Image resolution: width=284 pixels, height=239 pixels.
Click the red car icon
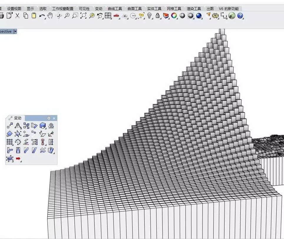pos(116,16)
